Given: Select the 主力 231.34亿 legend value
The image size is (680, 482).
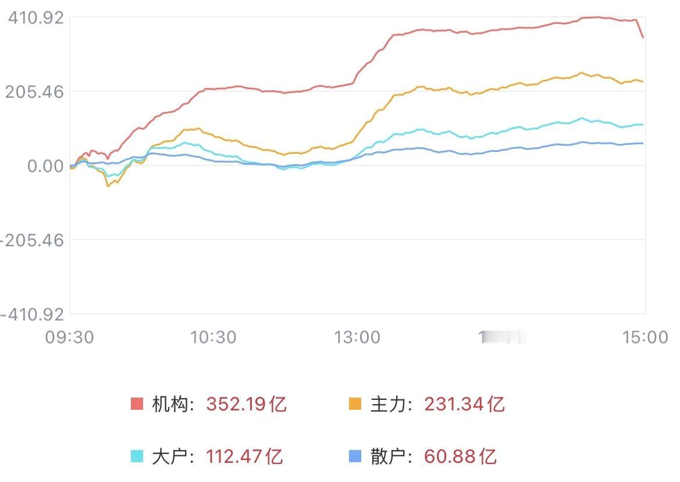Looking at the screenshot, I should pyautogui.click(x=464, y=404).
